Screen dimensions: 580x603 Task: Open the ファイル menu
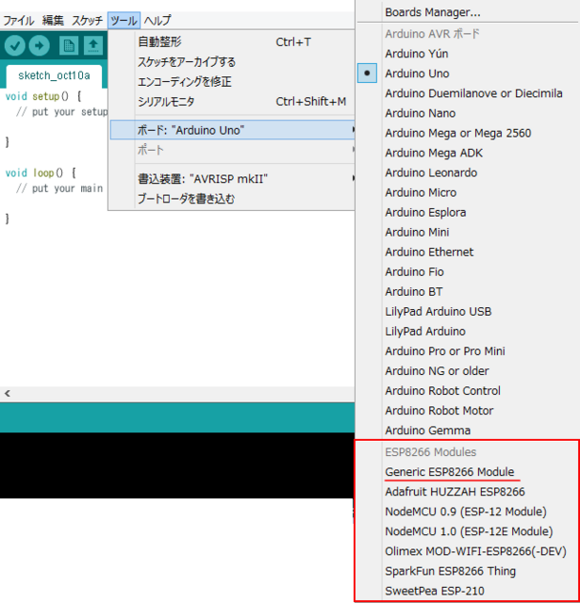[19, 20]
